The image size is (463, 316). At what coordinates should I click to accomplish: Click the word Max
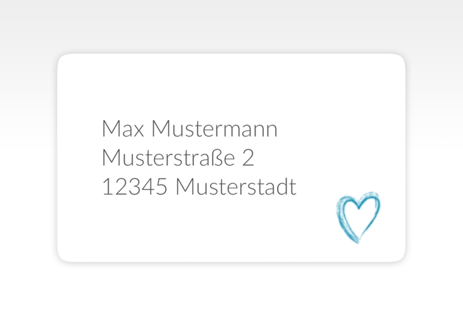[x=123, y=129]
